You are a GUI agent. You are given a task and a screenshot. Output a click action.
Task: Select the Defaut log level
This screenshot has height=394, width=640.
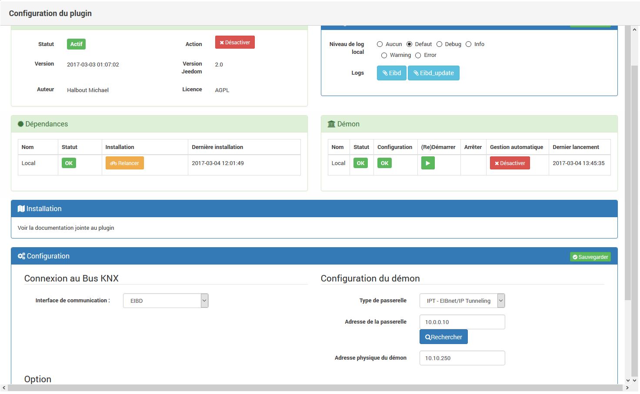409,44
